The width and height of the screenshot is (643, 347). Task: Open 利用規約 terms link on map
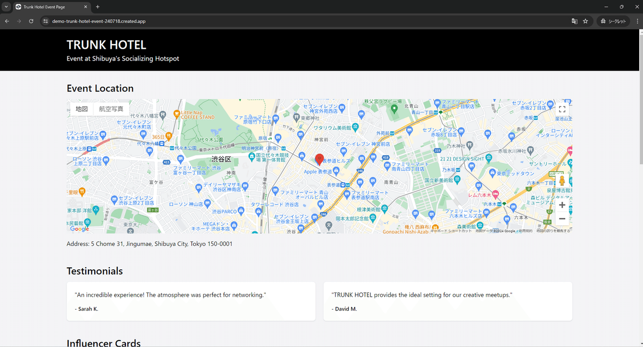click(527, 231)
